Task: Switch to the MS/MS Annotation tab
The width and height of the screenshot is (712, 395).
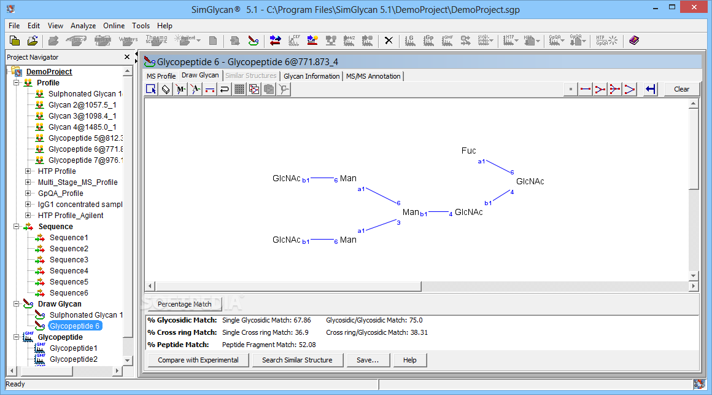Action: click(373, 76)
